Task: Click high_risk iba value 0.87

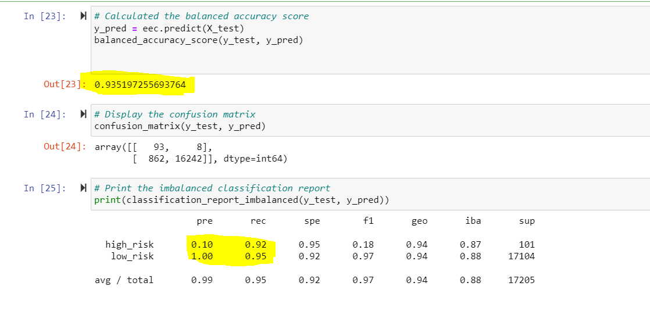Action: (470, 245)
